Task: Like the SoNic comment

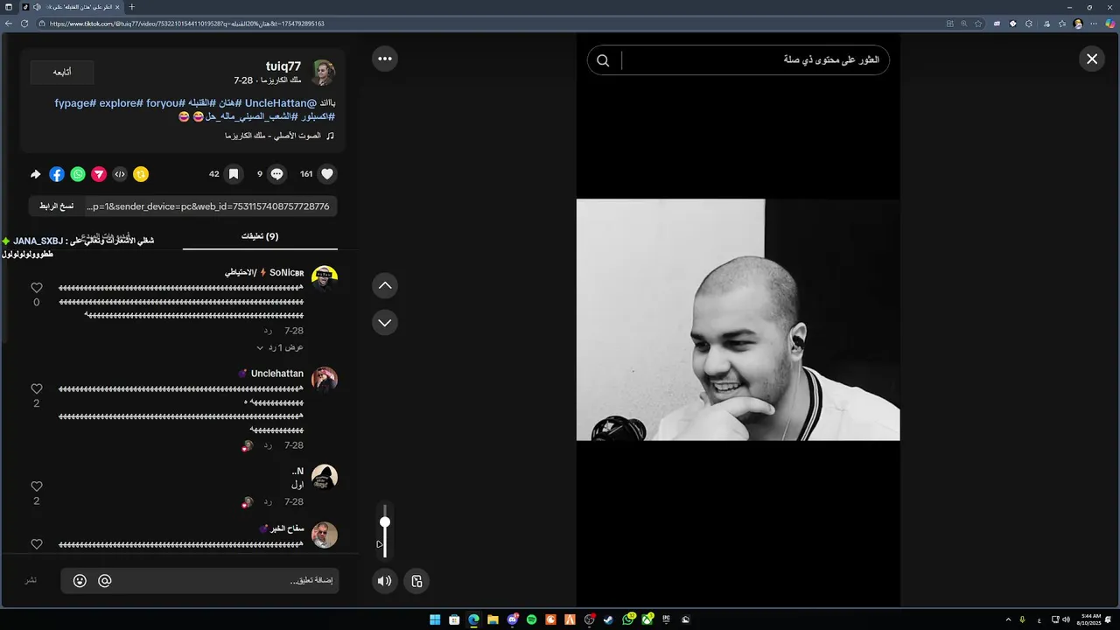Action: tap(37, 288)
